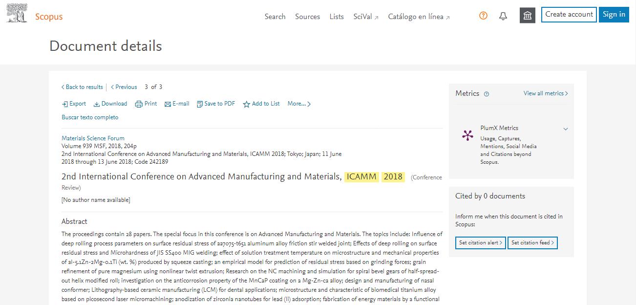Expand the More... options
636x305 pixels.
[x=299, y=104]
